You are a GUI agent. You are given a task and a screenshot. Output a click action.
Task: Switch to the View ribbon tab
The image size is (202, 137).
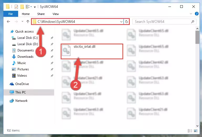pos(56,14)
